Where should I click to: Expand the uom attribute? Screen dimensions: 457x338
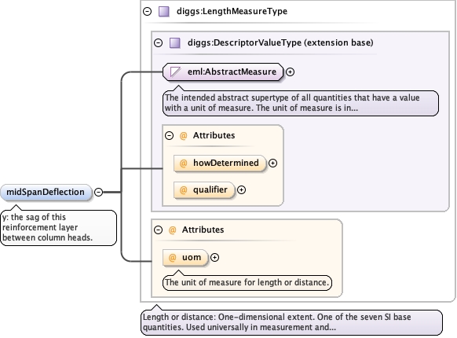click(215, 258)
